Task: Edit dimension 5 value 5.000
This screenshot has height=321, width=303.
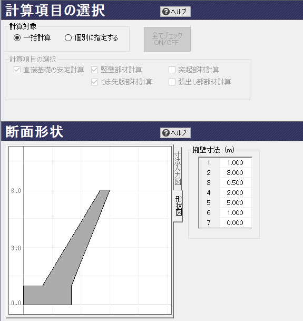Action: tap(236, 203)
